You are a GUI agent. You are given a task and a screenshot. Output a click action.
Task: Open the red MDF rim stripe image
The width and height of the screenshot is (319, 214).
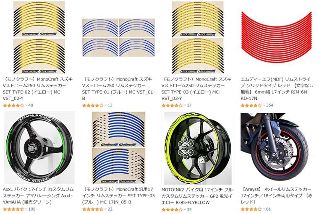(277, 37)
